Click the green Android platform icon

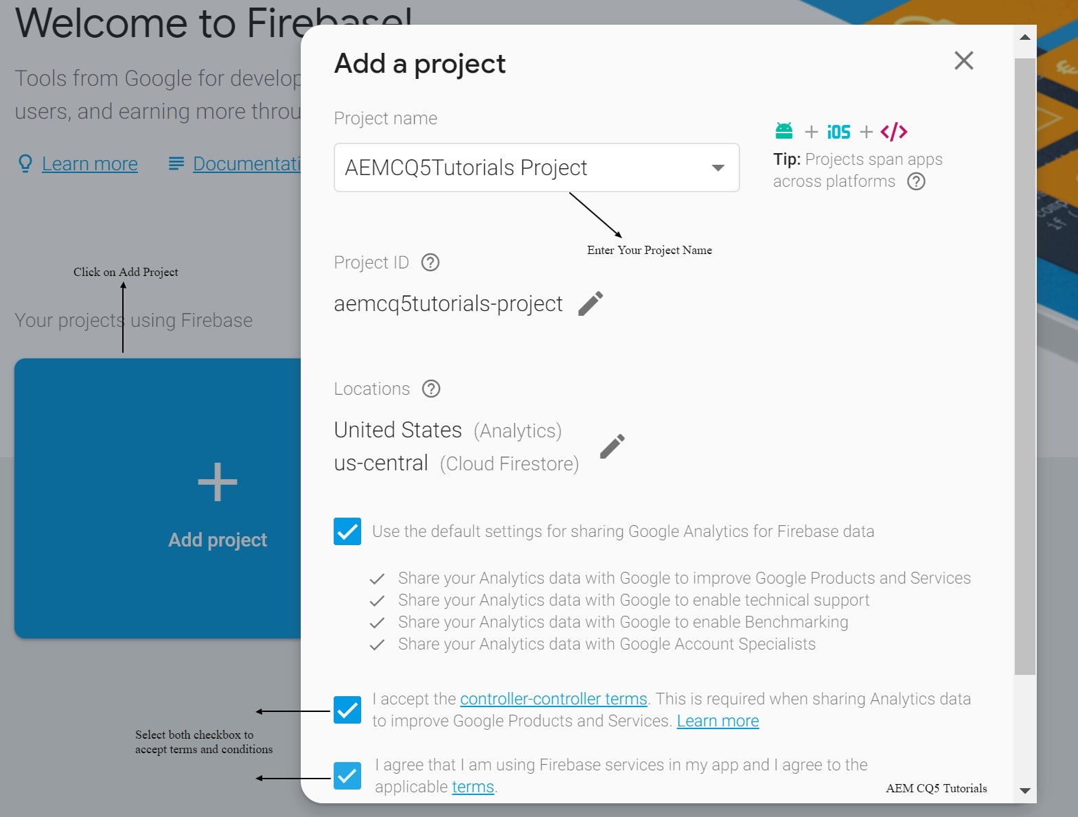(784, 130)
